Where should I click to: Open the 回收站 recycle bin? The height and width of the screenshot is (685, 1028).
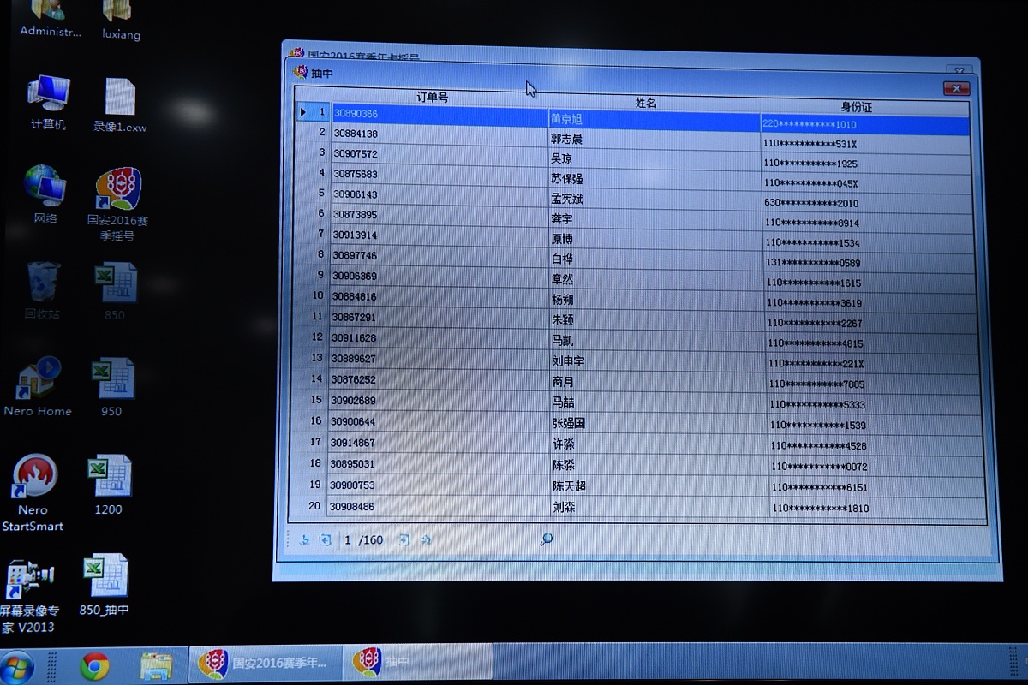pos(43,283)
